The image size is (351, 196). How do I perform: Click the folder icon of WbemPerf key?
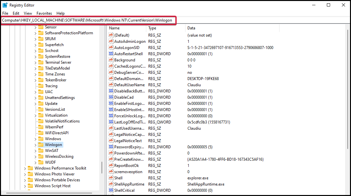41,127
